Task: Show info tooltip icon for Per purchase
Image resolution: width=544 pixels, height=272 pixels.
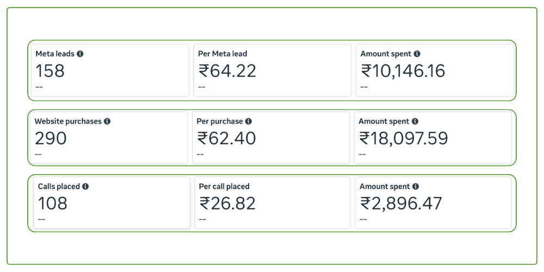Action: (249, 121)
